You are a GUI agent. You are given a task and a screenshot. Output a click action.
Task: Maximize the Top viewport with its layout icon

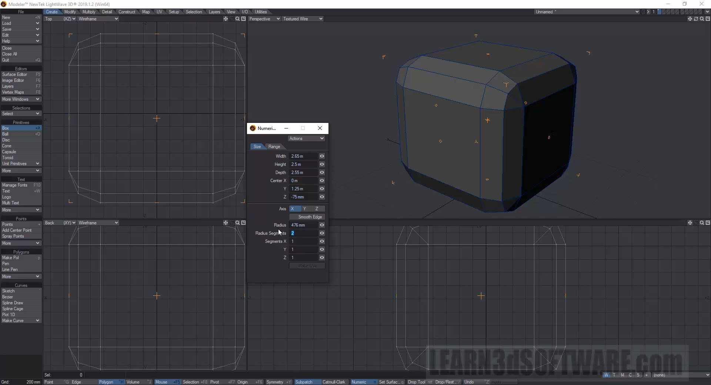243,19
